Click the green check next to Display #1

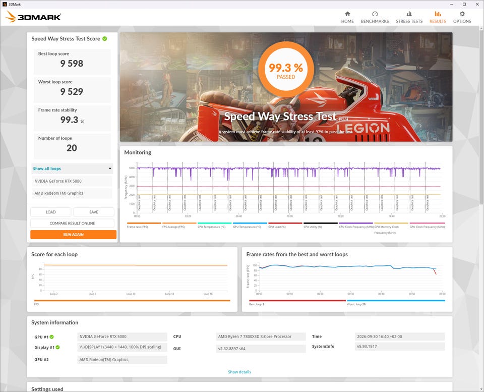(x=57, y=347)
